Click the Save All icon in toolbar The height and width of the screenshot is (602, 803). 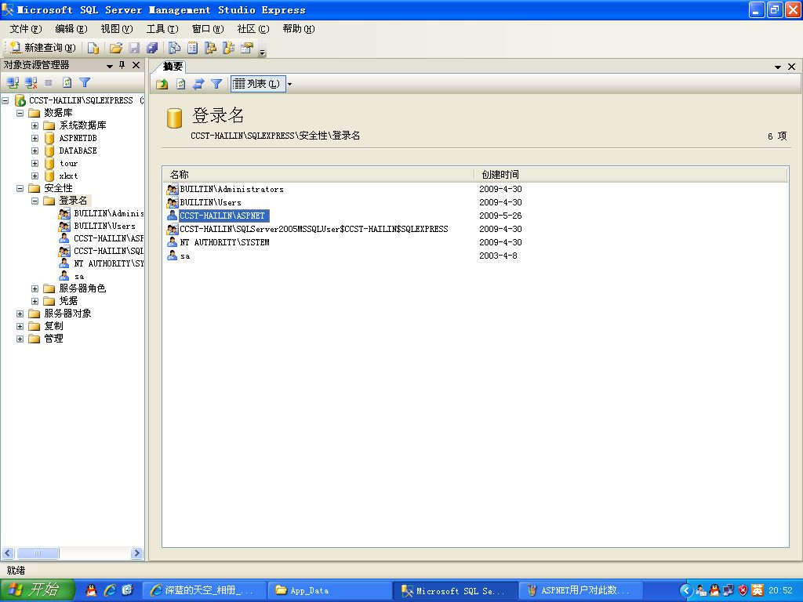tap(152, 48)
